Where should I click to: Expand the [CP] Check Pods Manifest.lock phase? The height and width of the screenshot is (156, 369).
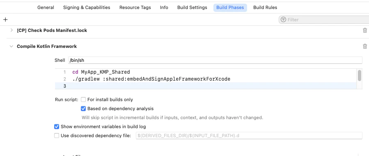(x=11, y=30)
